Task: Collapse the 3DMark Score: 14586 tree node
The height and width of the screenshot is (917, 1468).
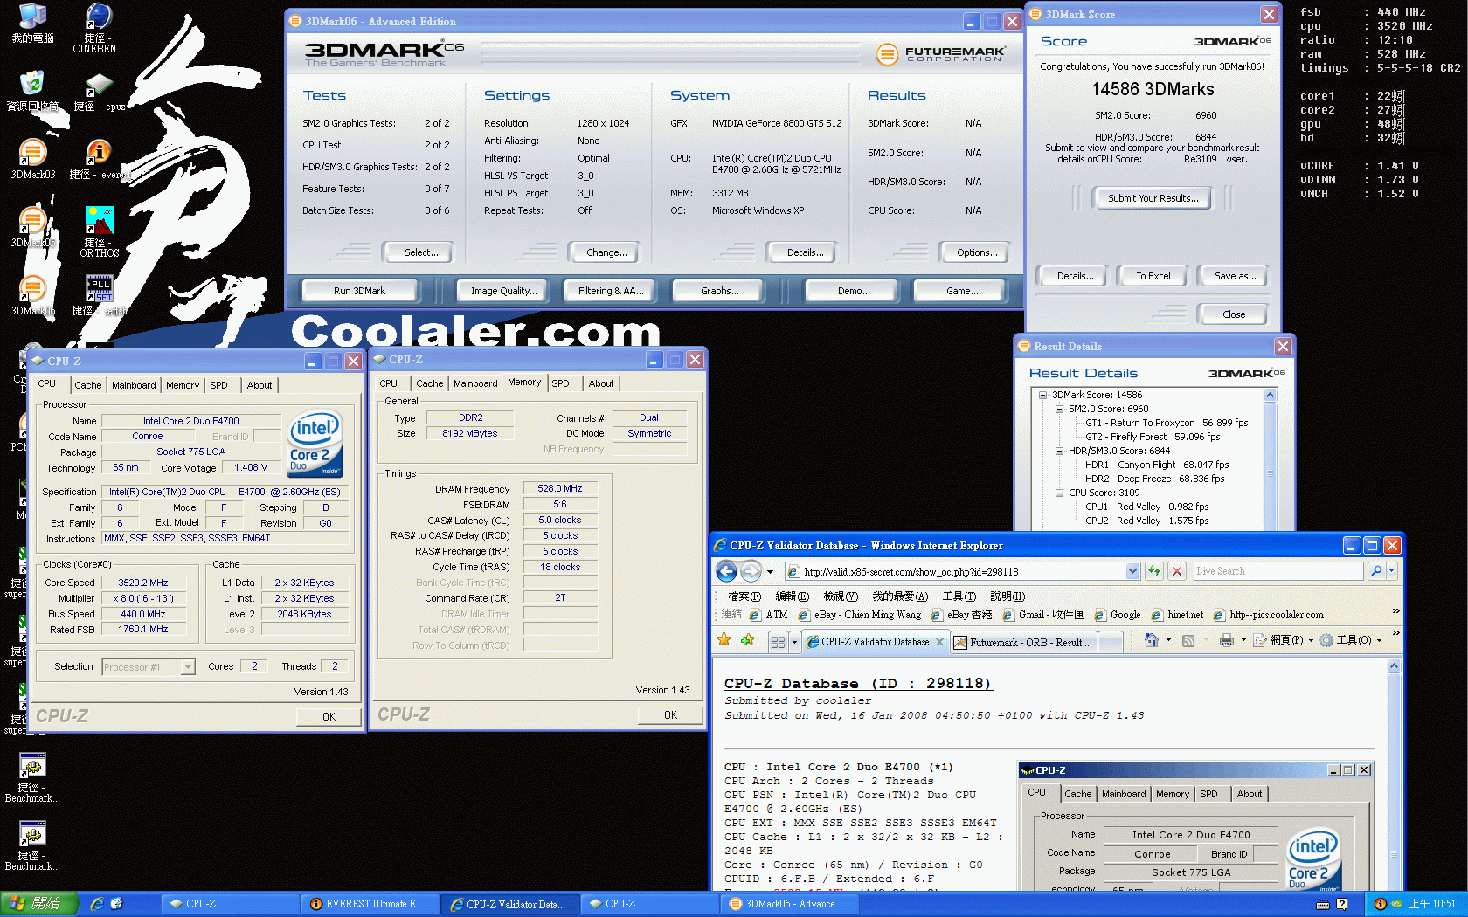Action: [x=1042, y=395]
